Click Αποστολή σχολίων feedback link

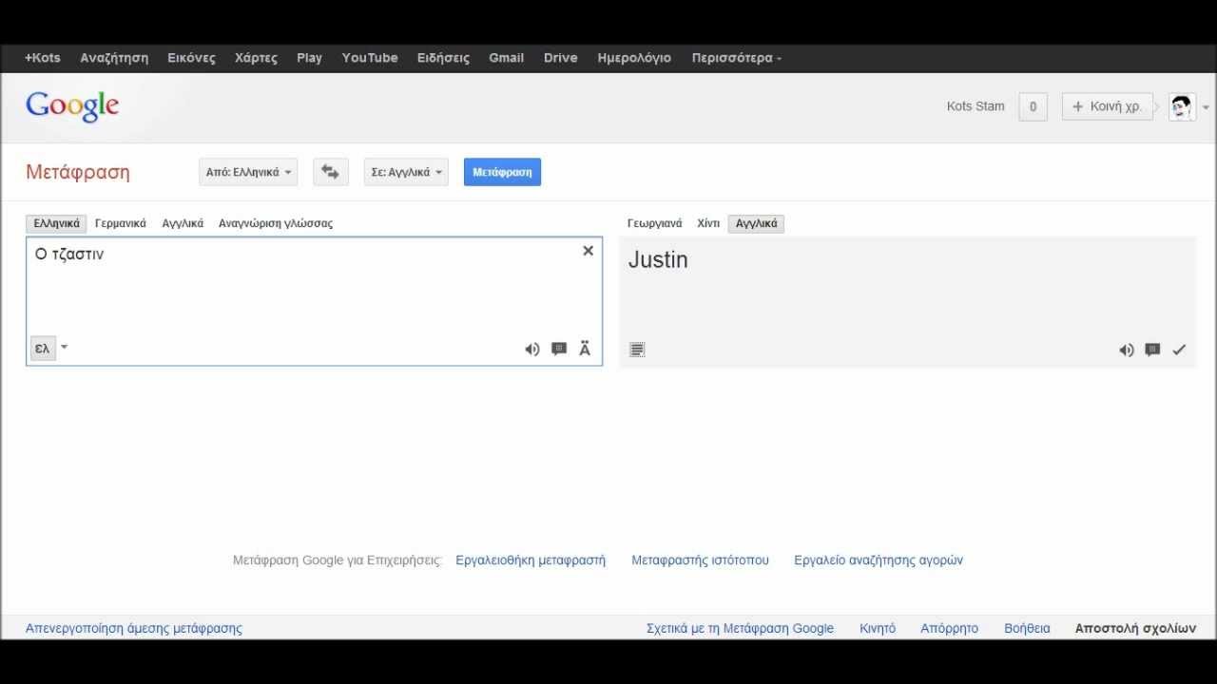(x=1135, y=628)
